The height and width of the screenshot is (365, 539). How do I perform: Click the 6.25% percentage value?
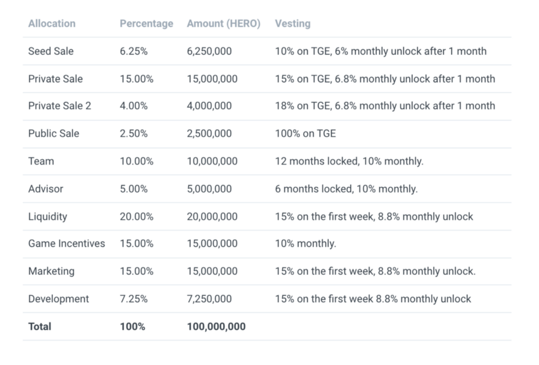[134, 51]
